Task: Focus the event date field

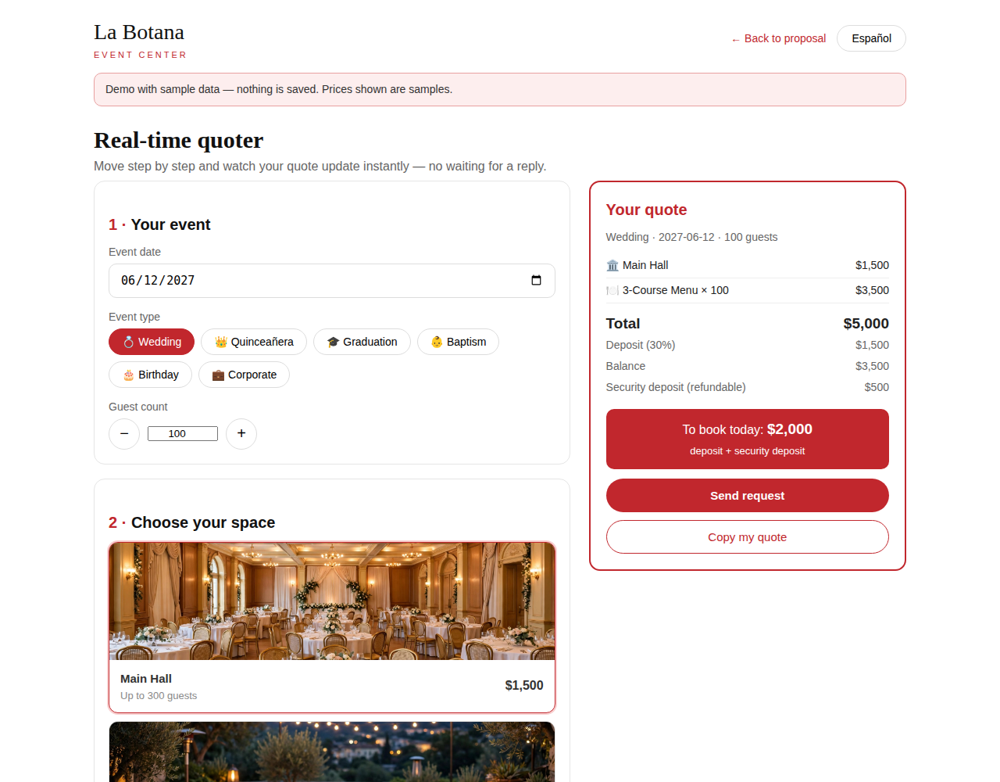Action: (332, 281)
